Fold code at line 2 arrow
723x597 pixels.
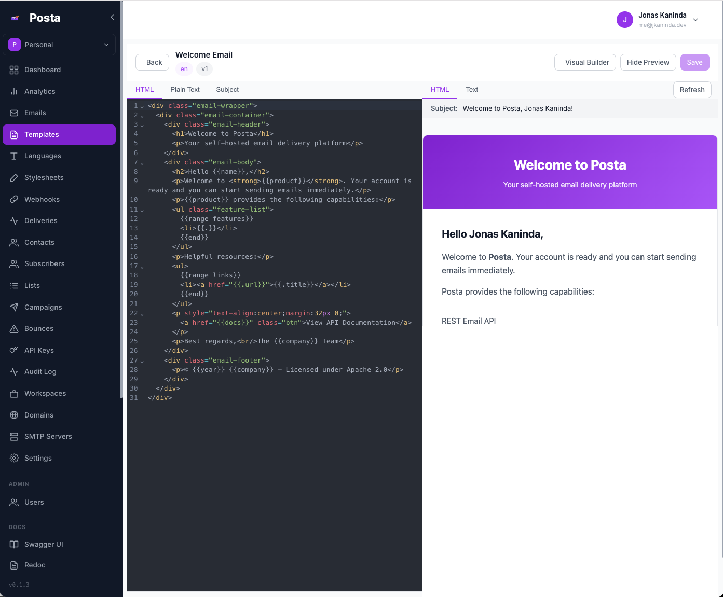point(142,116)
